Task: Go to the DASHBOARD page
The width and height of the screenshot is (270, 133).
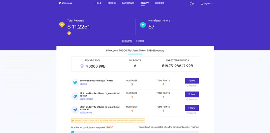Action: (128, 3)
